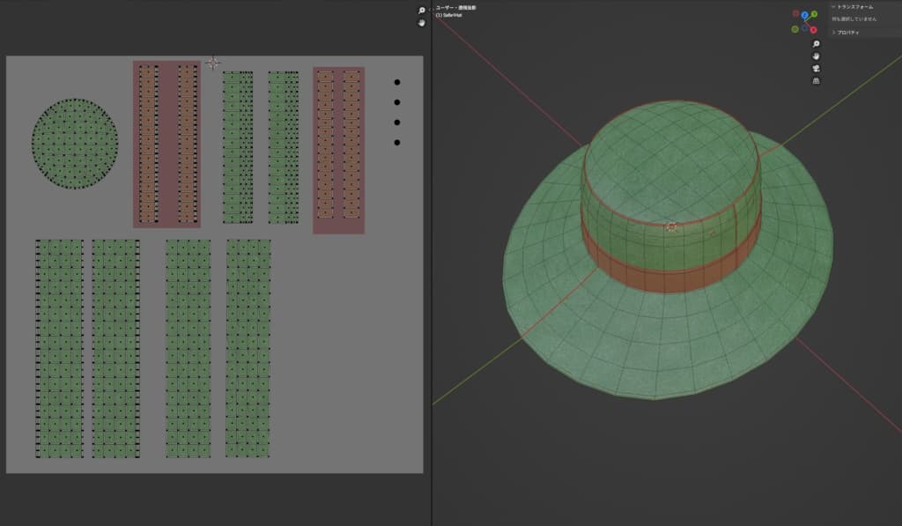
Task: Click the 2D cursor crosshair in UV editor
Action: click(212, 63)
